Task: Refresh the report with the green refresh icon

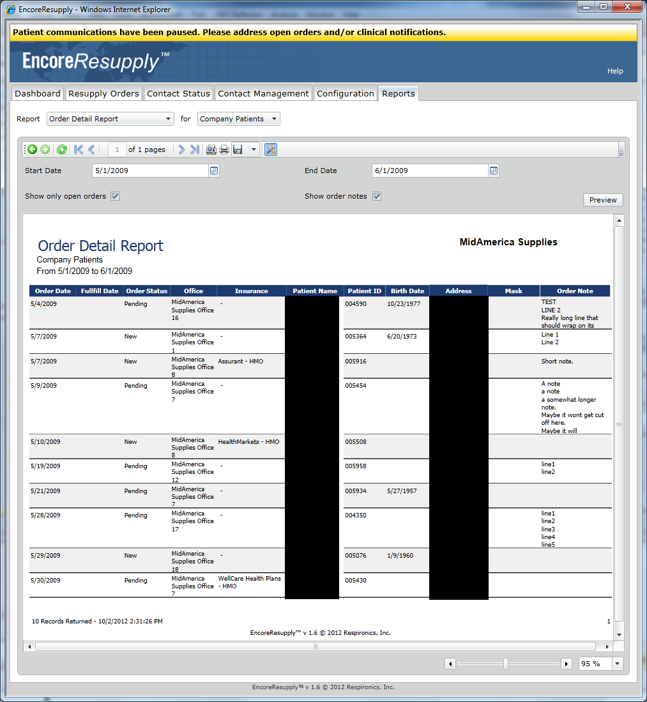Action: 62,149
